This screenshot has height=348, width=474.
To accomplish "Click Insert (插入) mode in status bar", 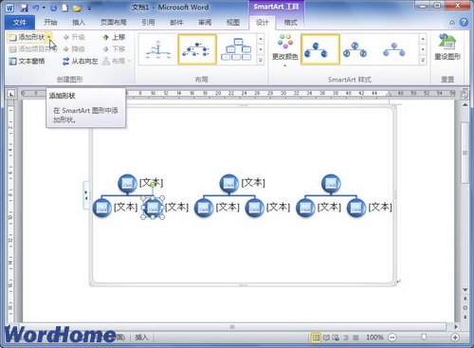I will tap(141, 338).
